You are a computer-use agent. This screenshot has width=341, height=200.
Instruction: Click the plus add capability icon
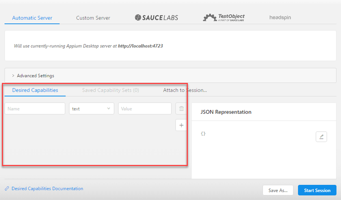(181, 125)
